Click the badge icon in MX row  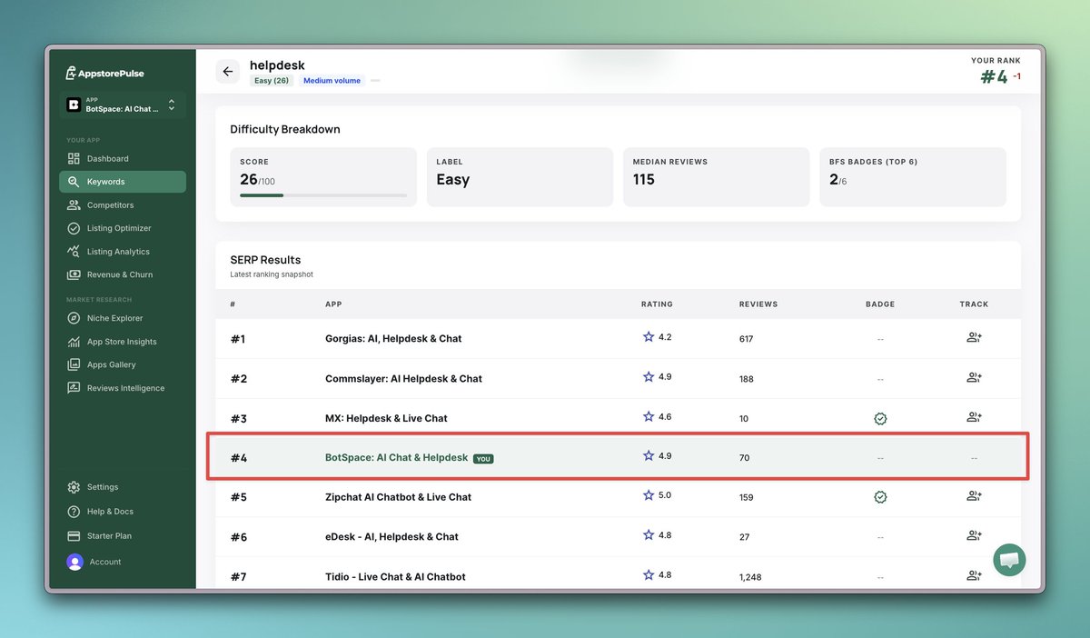pyautogui.click(x=880, y=419)
